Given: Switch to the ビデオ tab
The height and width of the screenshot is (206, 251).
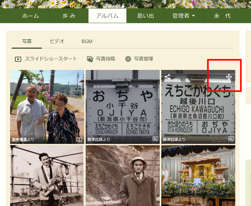Looking at the screenshot, I should pos(57,41).
